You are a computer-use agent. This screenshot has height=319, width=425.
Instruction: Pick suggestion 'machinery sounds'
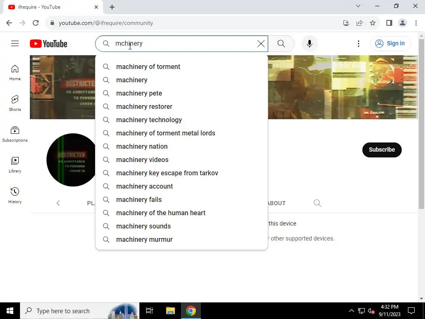182,226
